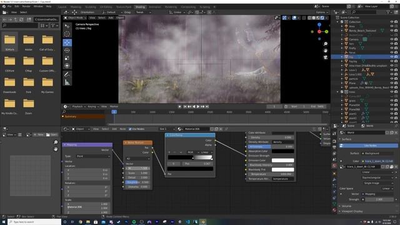The image size is (400, 225).
Task: Hide the fog object in outliner
Action: [392, 57]
